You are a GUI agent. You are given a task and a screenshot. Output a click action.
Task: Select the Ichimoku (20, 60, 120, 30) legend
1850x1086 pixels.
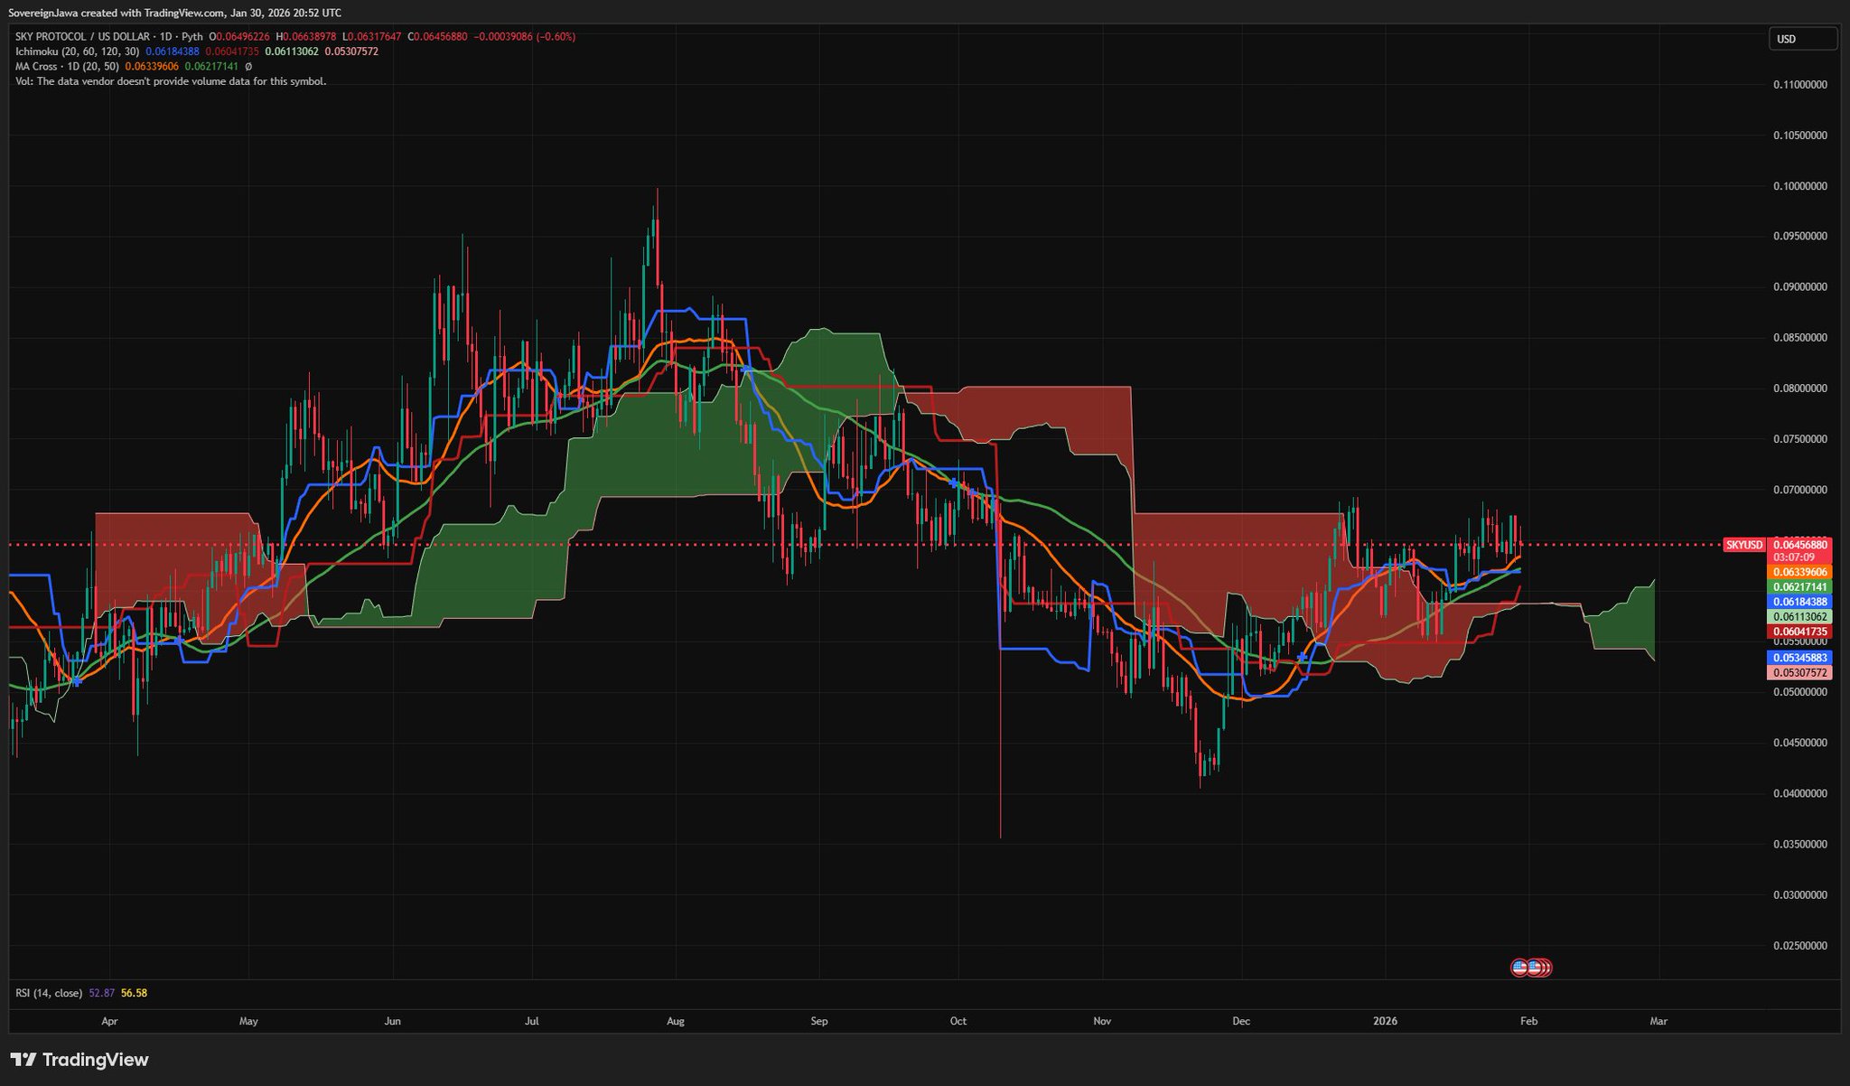click(77, 51)
